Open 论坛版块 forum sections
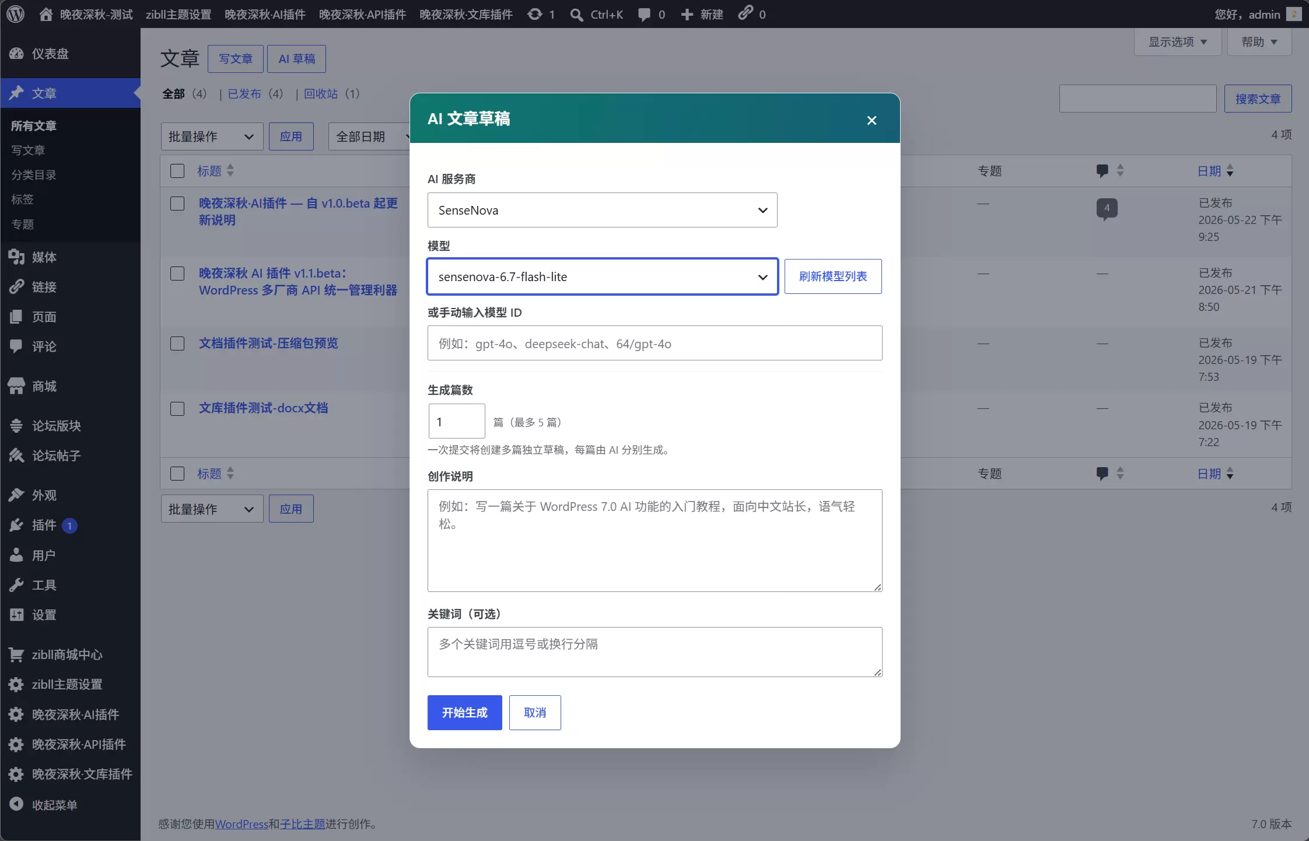1309x841 pixels. [70, 426]
